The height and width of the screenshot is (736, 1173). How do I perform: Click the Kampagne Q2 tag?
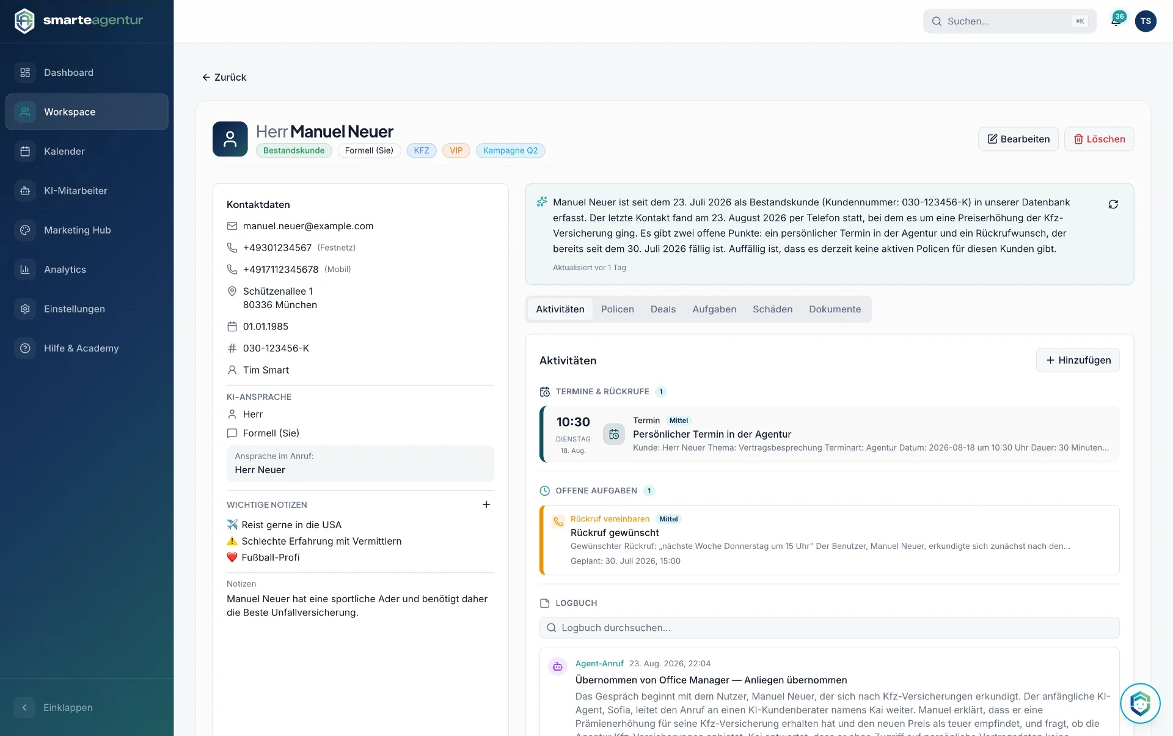[x=510, y=150]
